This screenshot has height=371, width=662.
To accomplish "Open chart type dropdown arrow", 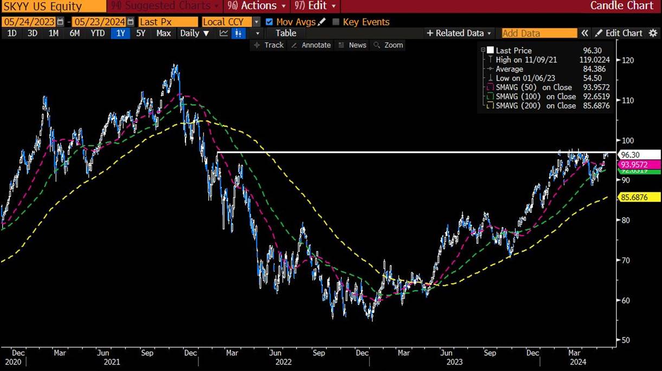I will coord(258,33).
